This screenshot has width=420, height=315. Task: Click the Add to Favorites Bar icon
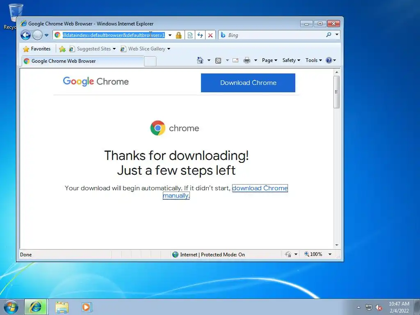coord(62,49)
